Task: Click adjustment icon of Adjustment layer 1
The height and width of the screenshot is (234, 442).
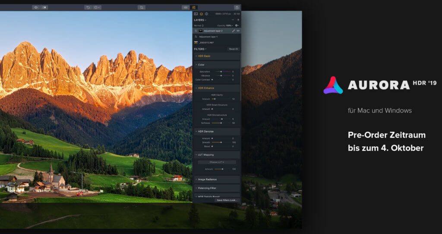Action: [x=196, y=37]
